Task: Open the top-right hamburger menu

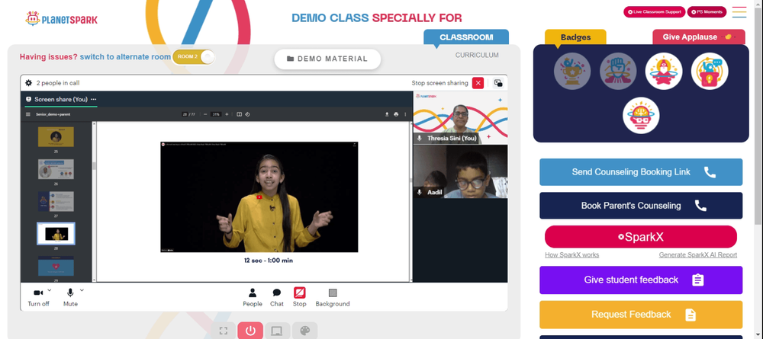Action: coord(739,12)
